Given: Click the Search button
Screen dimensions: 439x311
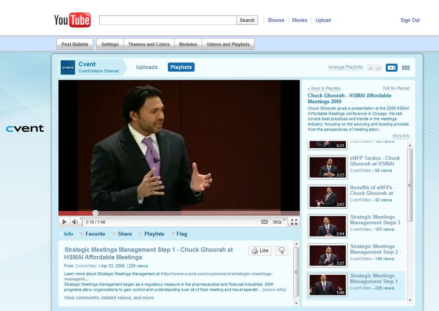Looking at the screenshot, I should (x=247, y=20).
